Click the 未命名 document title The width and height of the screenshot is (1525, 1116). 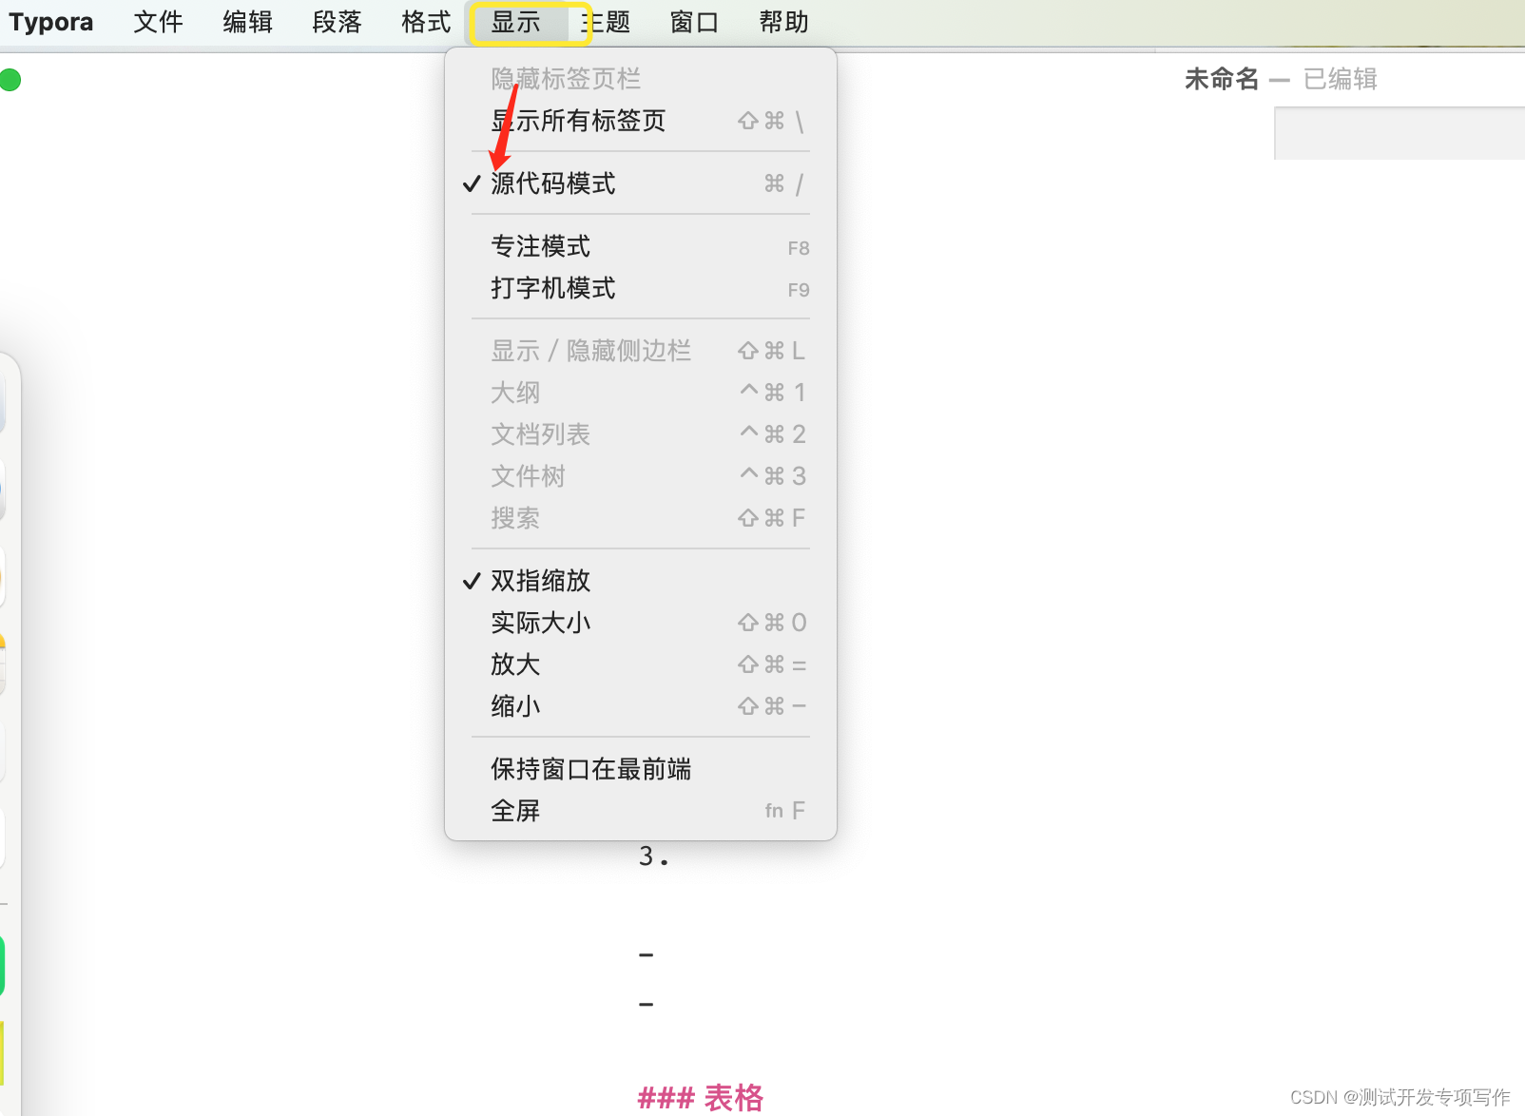1222,79
